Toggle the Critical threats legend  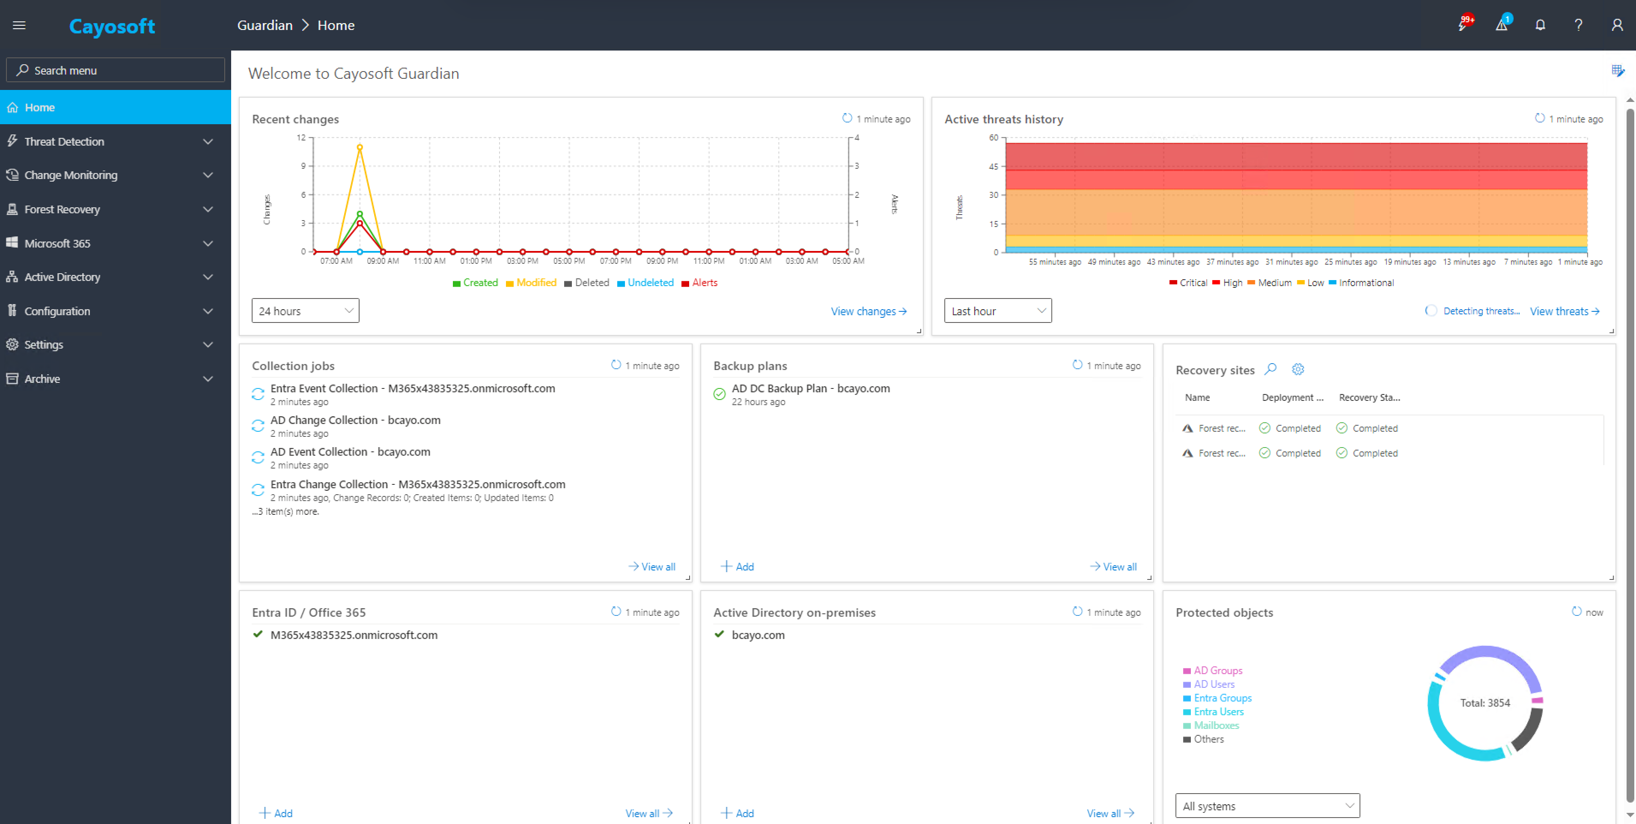1188,283
